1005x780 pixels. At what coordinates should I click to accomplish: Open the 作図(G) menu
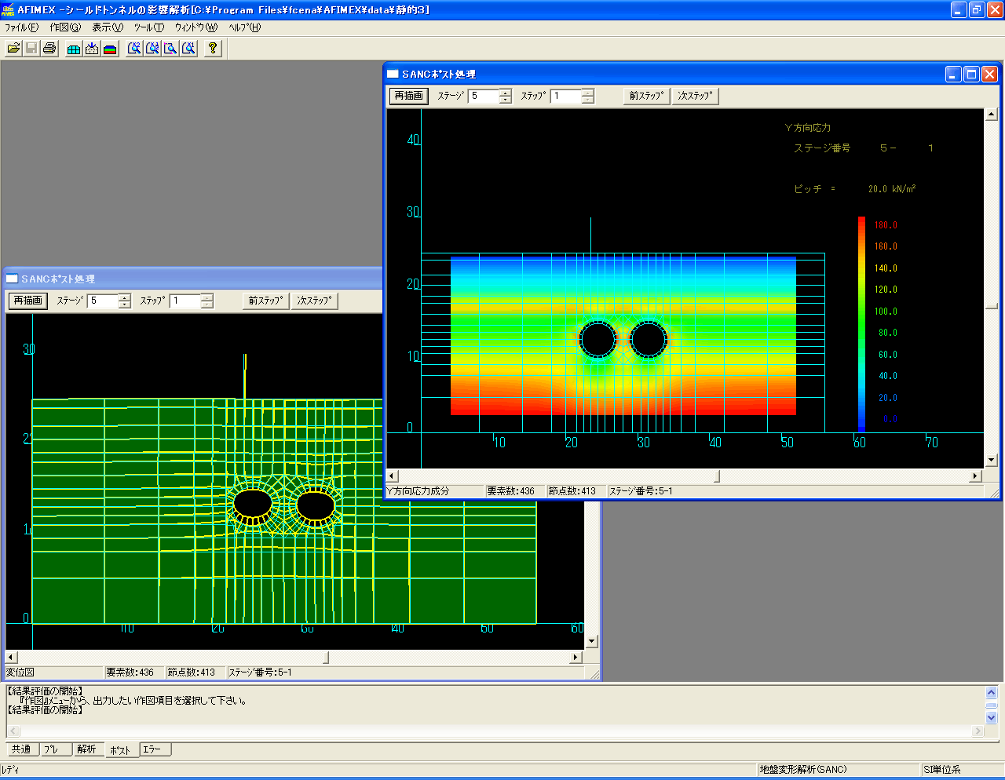65,27
